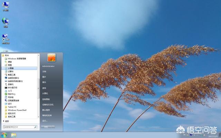Collapse the 附件 folder
Image resolution: width=221 pixels, height=138 pixels.
pos(6,56)
